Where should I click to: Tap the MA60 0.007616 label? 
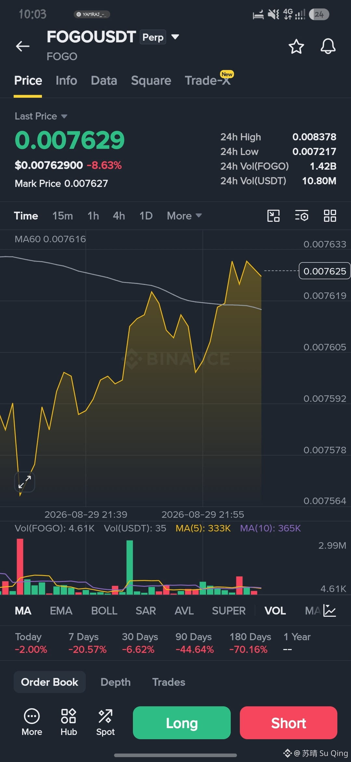(x=50, y=239)
